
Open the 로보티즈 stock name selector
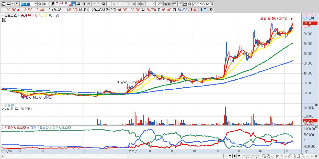(61, 4)
